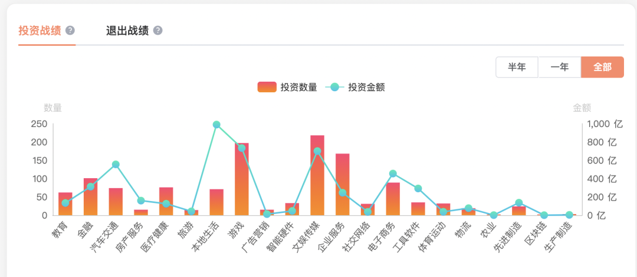Click the 本地生活 peak amount point
This screenshot has width=637, height=277.
(x=216, y=125)
